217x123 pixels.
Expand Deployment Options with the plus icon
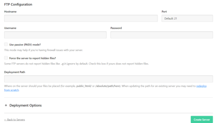(6, 105)
